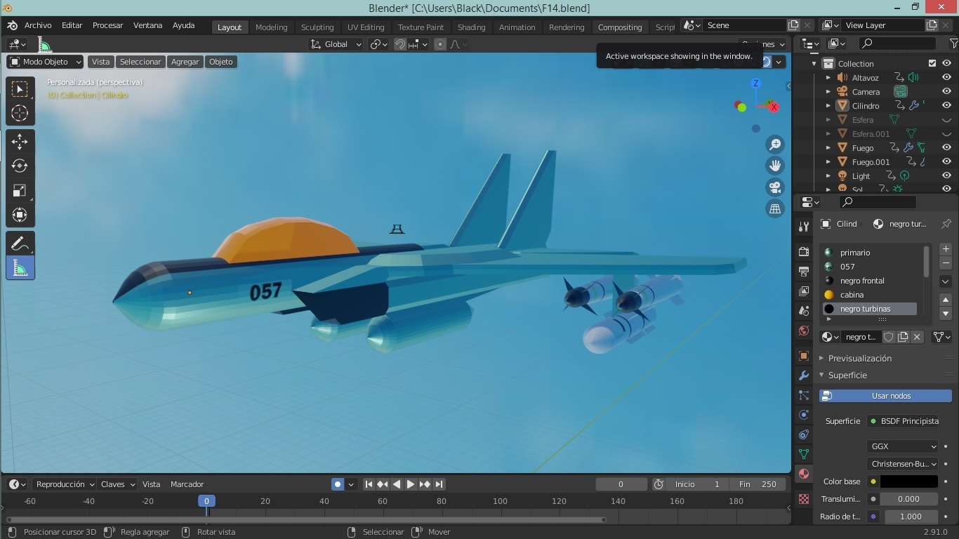
Task: Toggle visibility of the Light object
Action: pos(946,175)
